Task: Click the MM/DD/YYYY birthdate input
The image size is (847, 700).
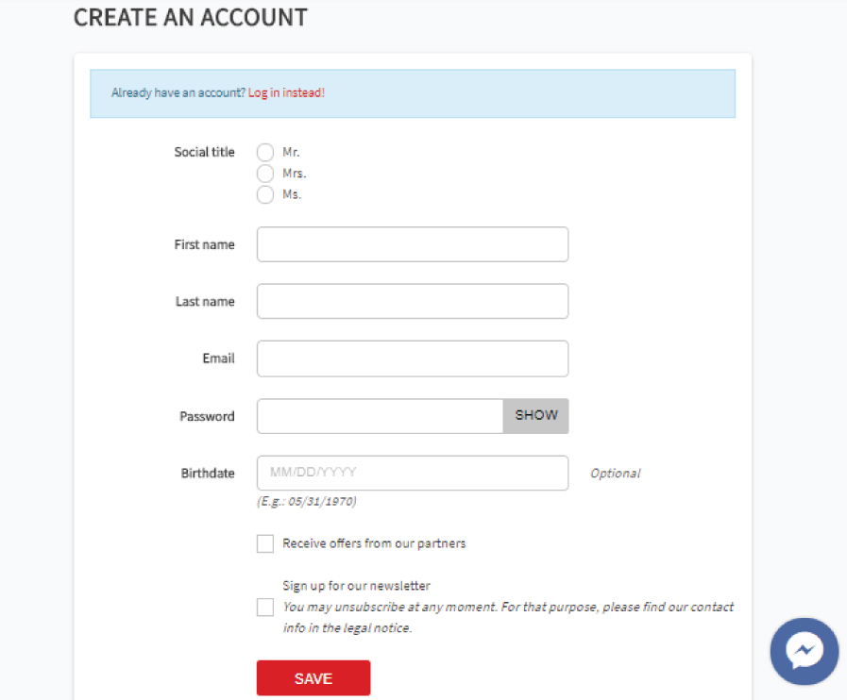Action: [413, 473]
